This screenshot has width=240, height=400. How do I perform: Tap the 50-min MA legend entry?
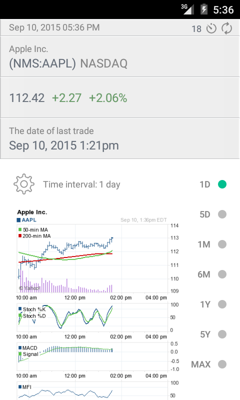33,230
